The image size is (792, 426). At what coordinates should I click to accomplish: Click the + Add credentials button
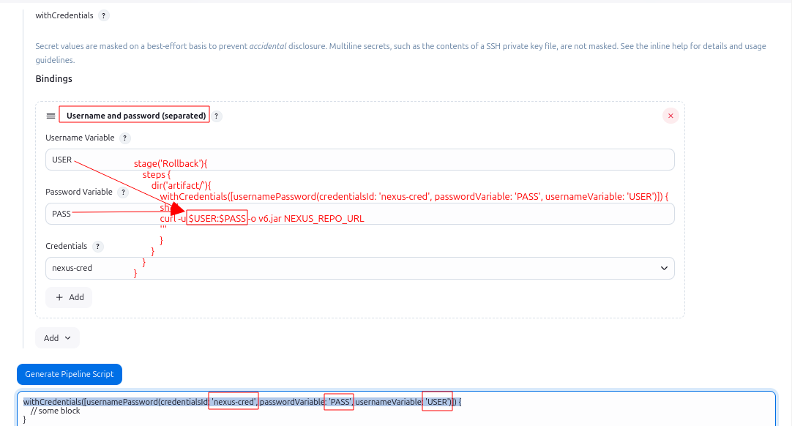click(x=69, y=297)
